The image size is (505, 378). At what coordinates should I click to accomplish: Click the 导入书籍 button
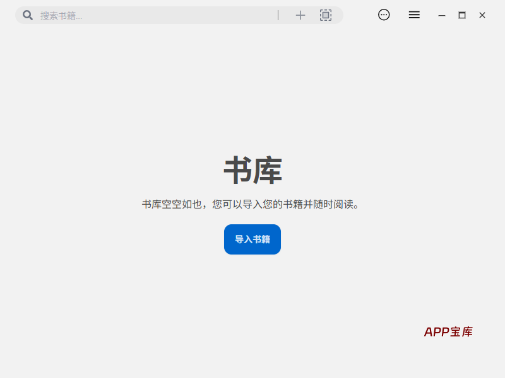pos(252,239)
